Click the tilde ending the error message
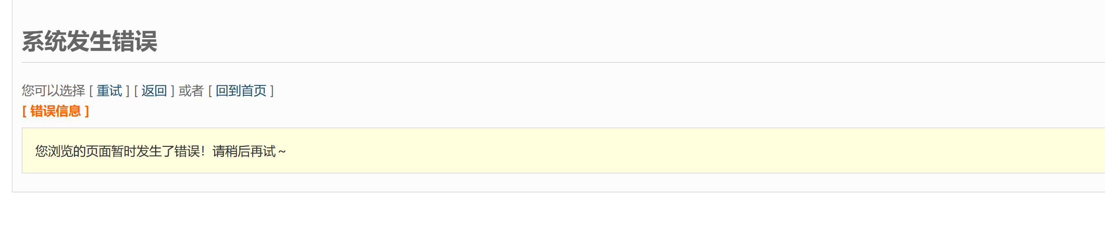Image resolution: width=1105 pixels, height=244 pixels. [282, 152]
